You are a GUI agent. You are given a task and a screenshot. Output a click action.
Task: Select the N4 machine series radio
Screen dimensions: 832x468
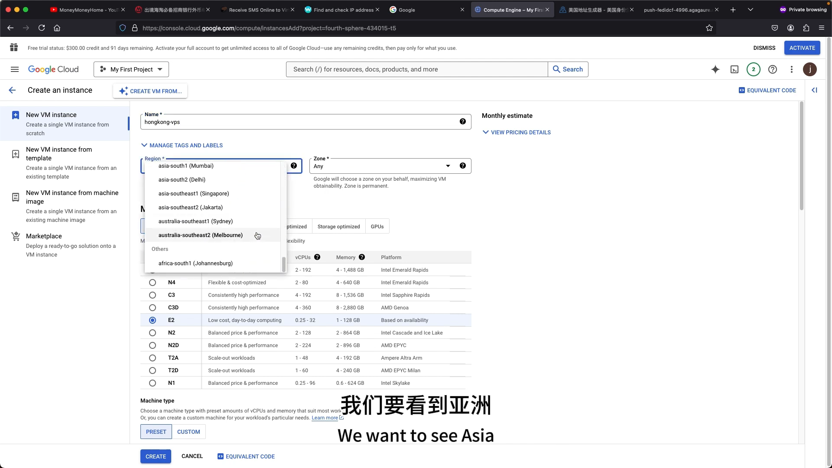click(153, 283)
